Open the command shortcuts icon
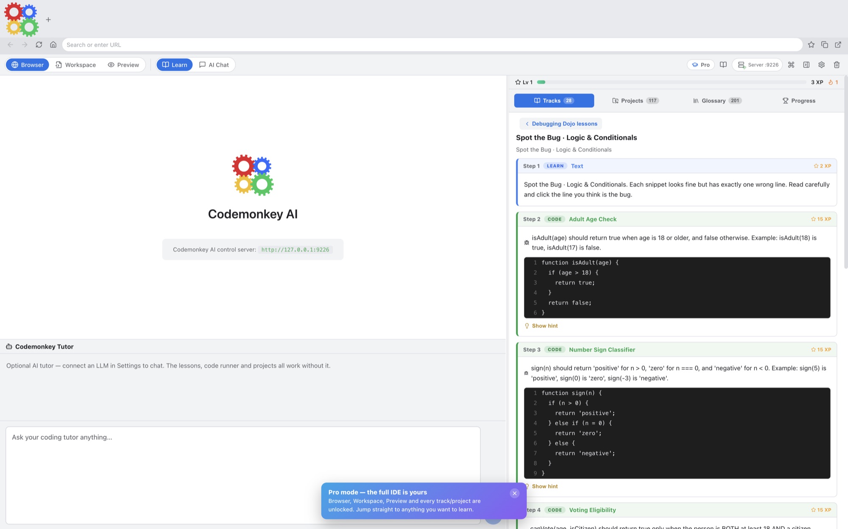The width and height of the screenshot is (848, 529). click(791, 65)
